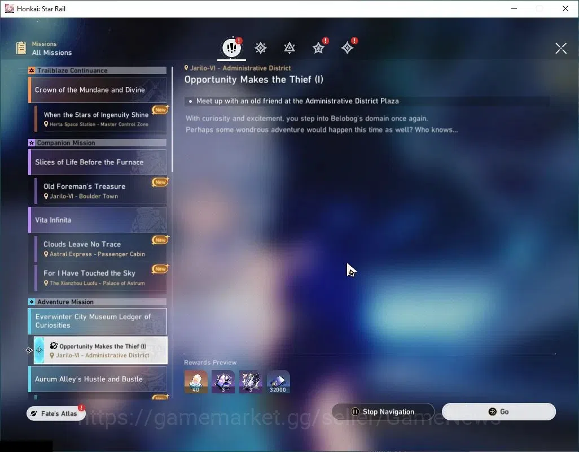Image resolution: width=579 pixels, height=452 pixels.
Task: Click Jarilo-VI - Boulder Town location text
Action: coord(84,196)
